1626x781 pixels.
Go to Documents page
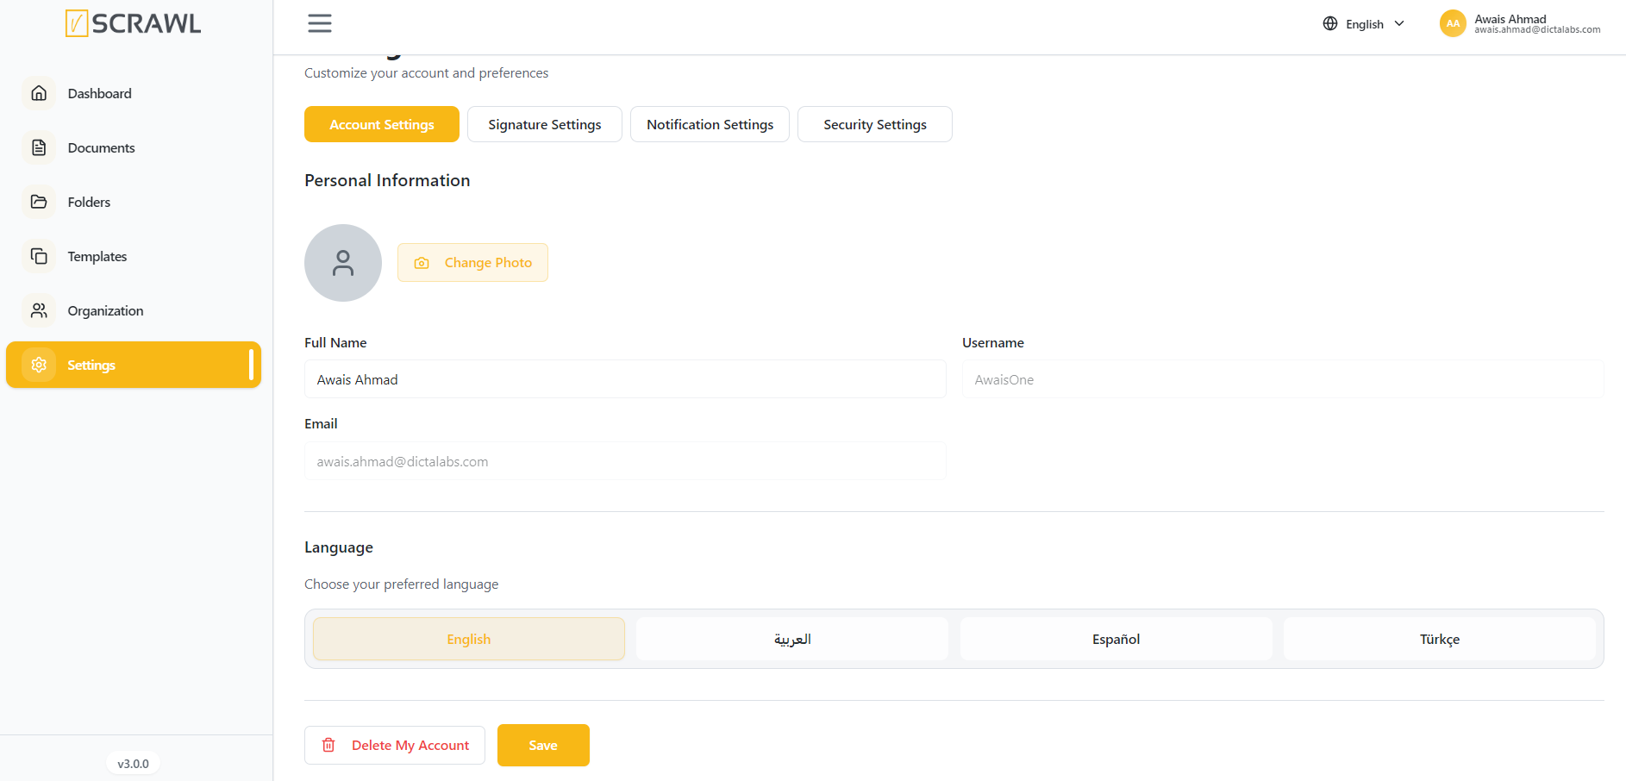[x=134, y=147]
